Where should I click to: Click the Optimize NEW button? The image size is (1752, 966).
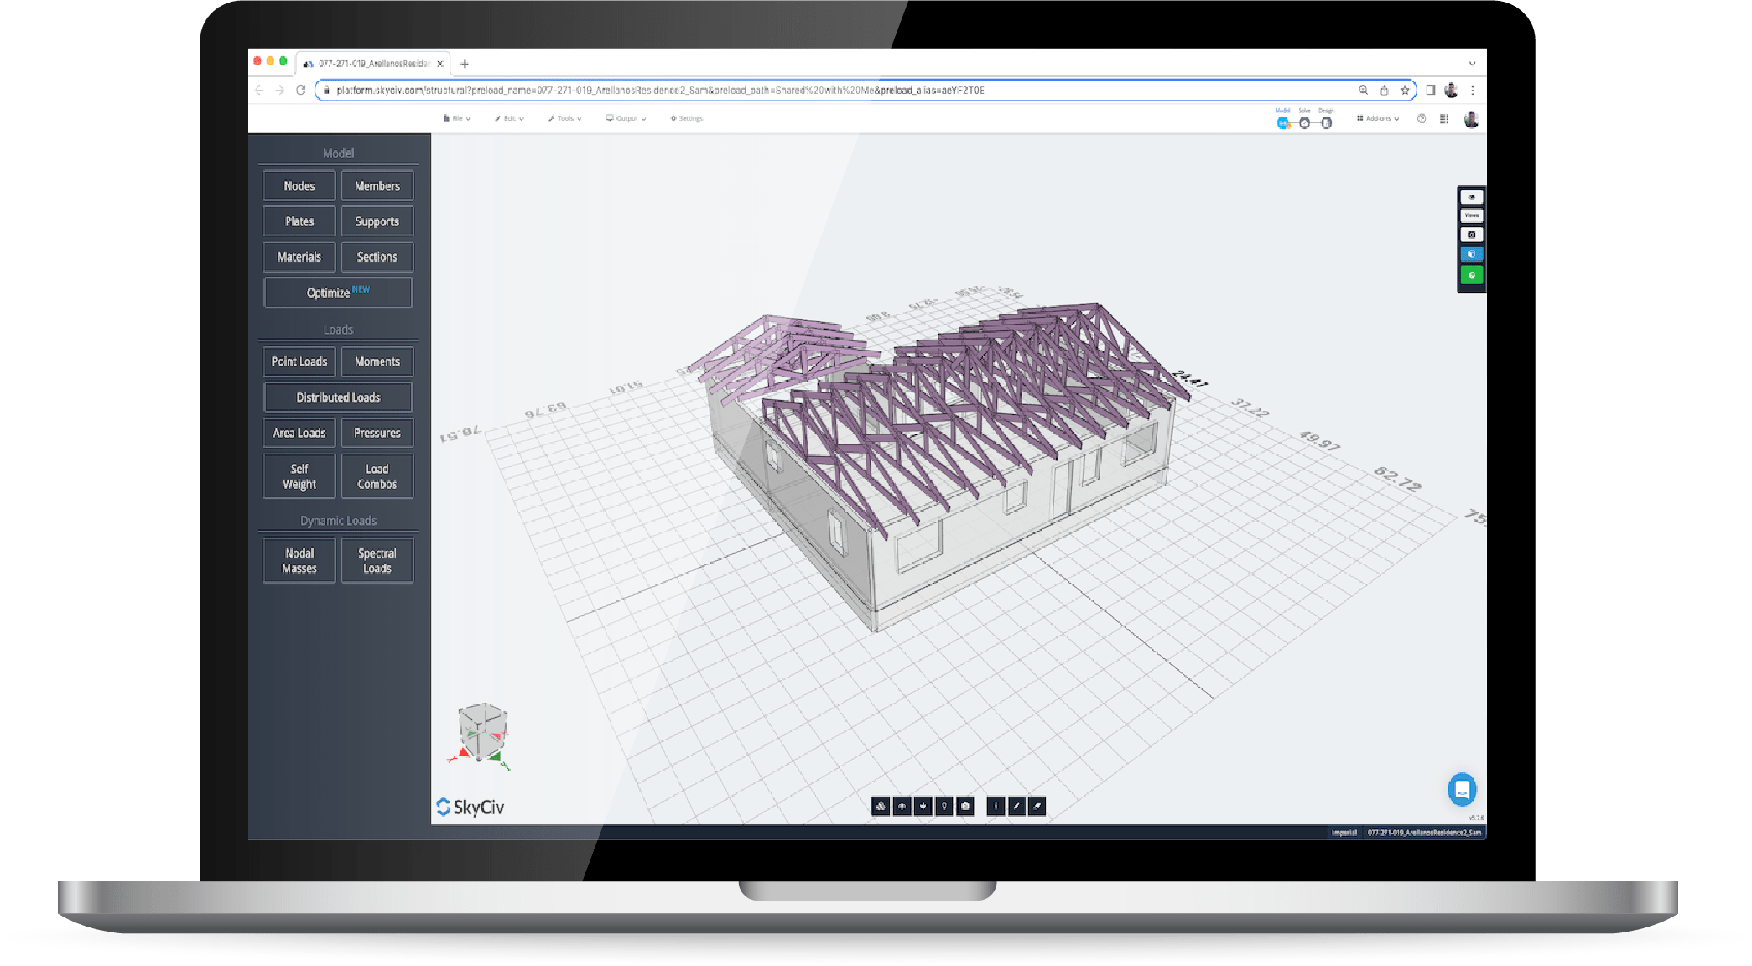[x=338, y=292]
